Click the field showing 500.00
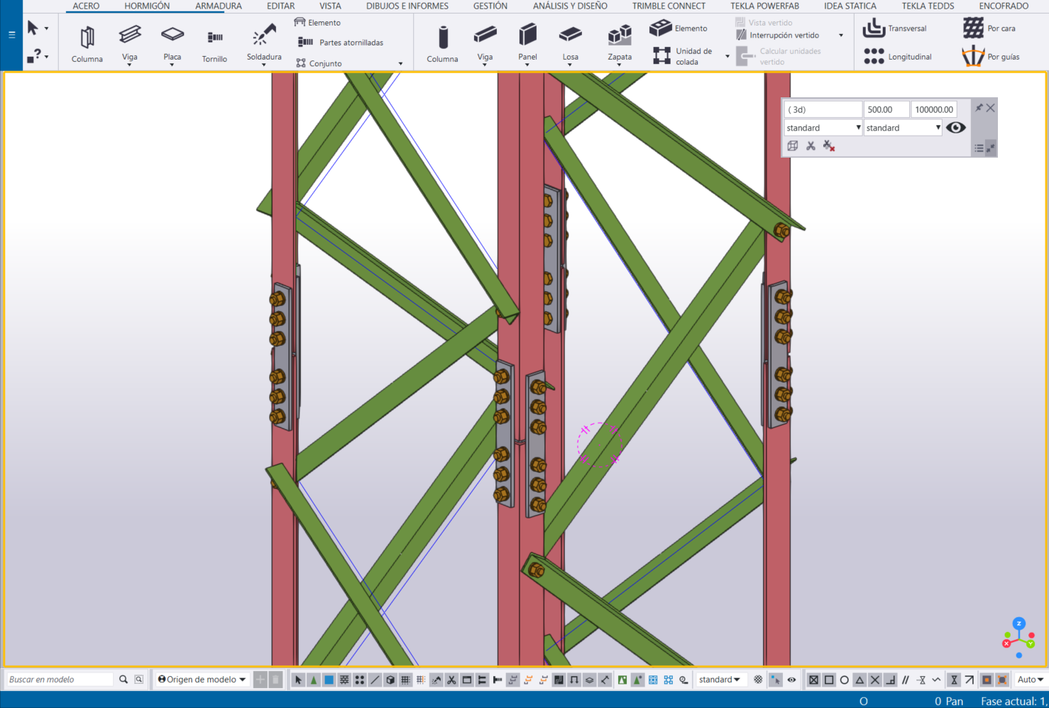 point(886,109)
